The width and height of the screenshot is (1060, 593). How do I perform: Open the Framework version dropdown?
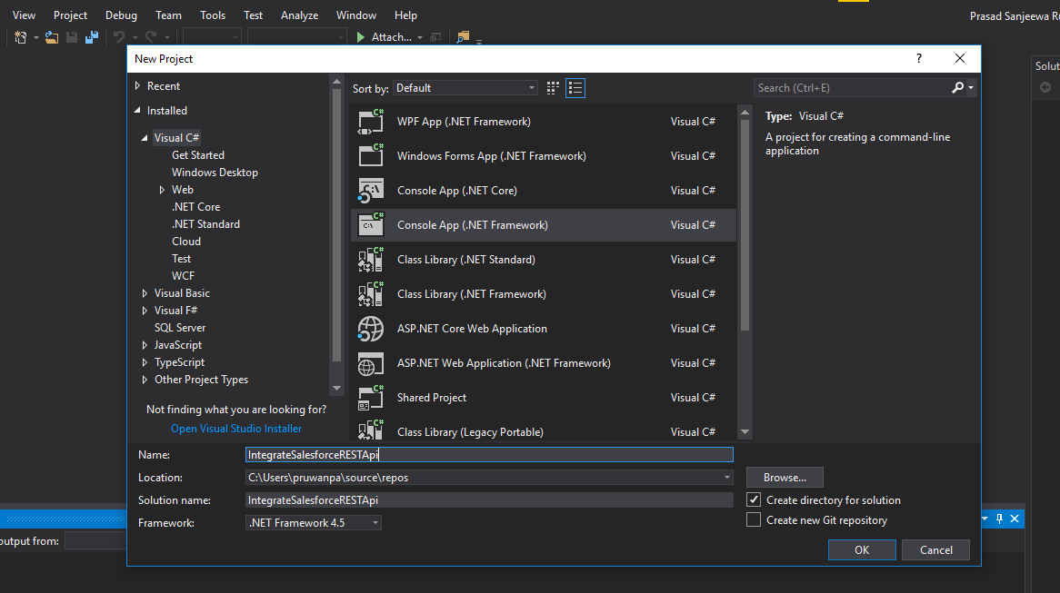(x=314, y=523)
